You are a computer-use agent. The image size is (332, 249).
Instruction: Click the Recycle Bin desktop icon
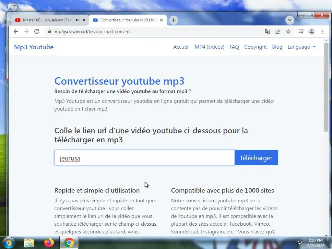pos(13,7)
